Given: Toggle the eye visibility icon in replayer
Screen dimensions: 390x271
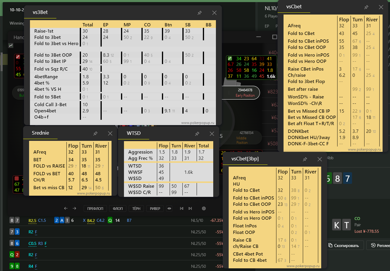Looking at the screenshot, I should 169,208.
